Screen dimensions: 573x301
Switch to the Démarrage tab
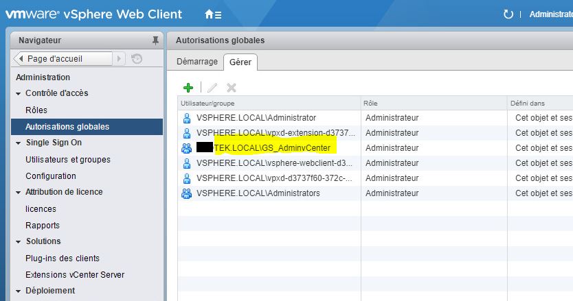[x=197, y=62]
